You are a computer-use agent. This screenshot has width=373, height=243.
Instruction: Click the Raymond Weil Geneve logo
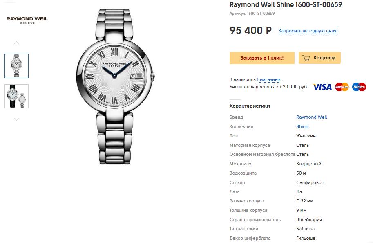click(27, 20)
